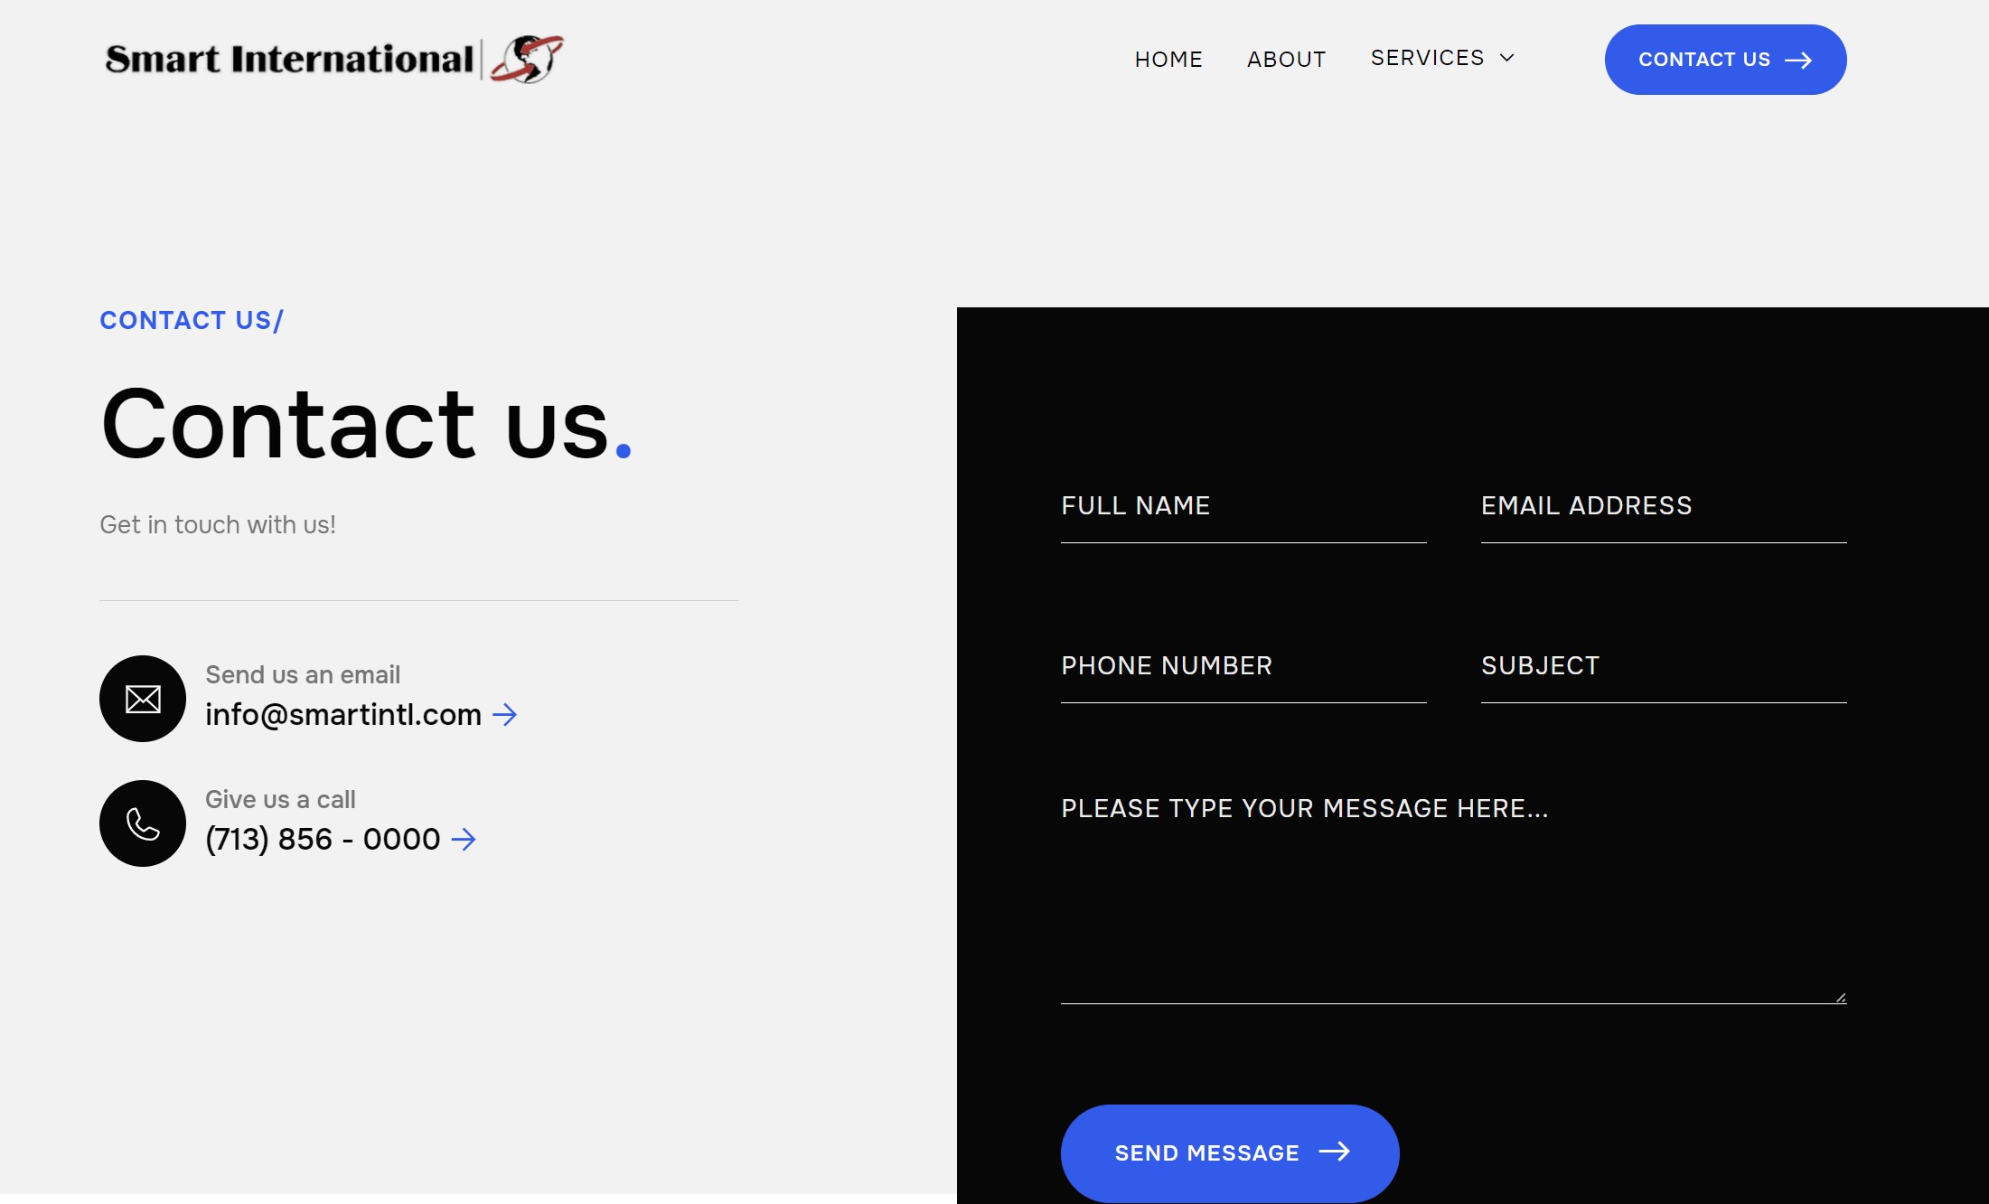Click the black phone call icon
The height and width of the screenshot is (1204, 1989).
(143, 823)
